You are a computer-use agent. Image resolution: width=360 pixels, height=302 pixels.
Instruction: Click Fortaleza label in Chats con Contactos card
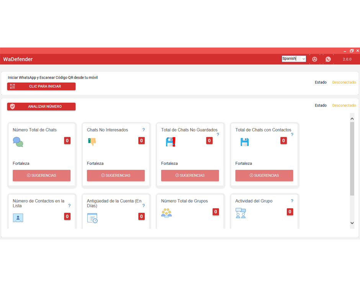coord(243,163)
